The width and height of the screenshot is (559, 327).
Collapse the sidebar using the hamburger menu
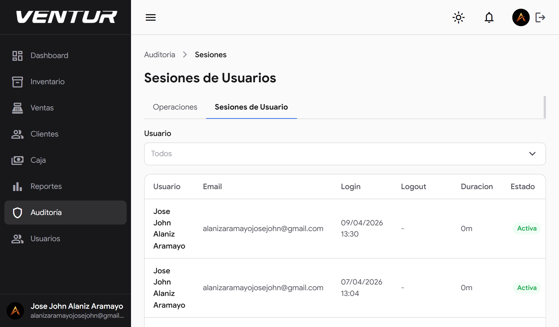(x=150, y=17)
